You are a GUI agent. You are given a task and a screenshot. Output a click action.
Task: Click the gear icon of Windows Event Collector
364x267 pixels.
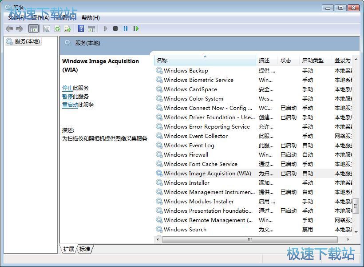pos(159,136)
